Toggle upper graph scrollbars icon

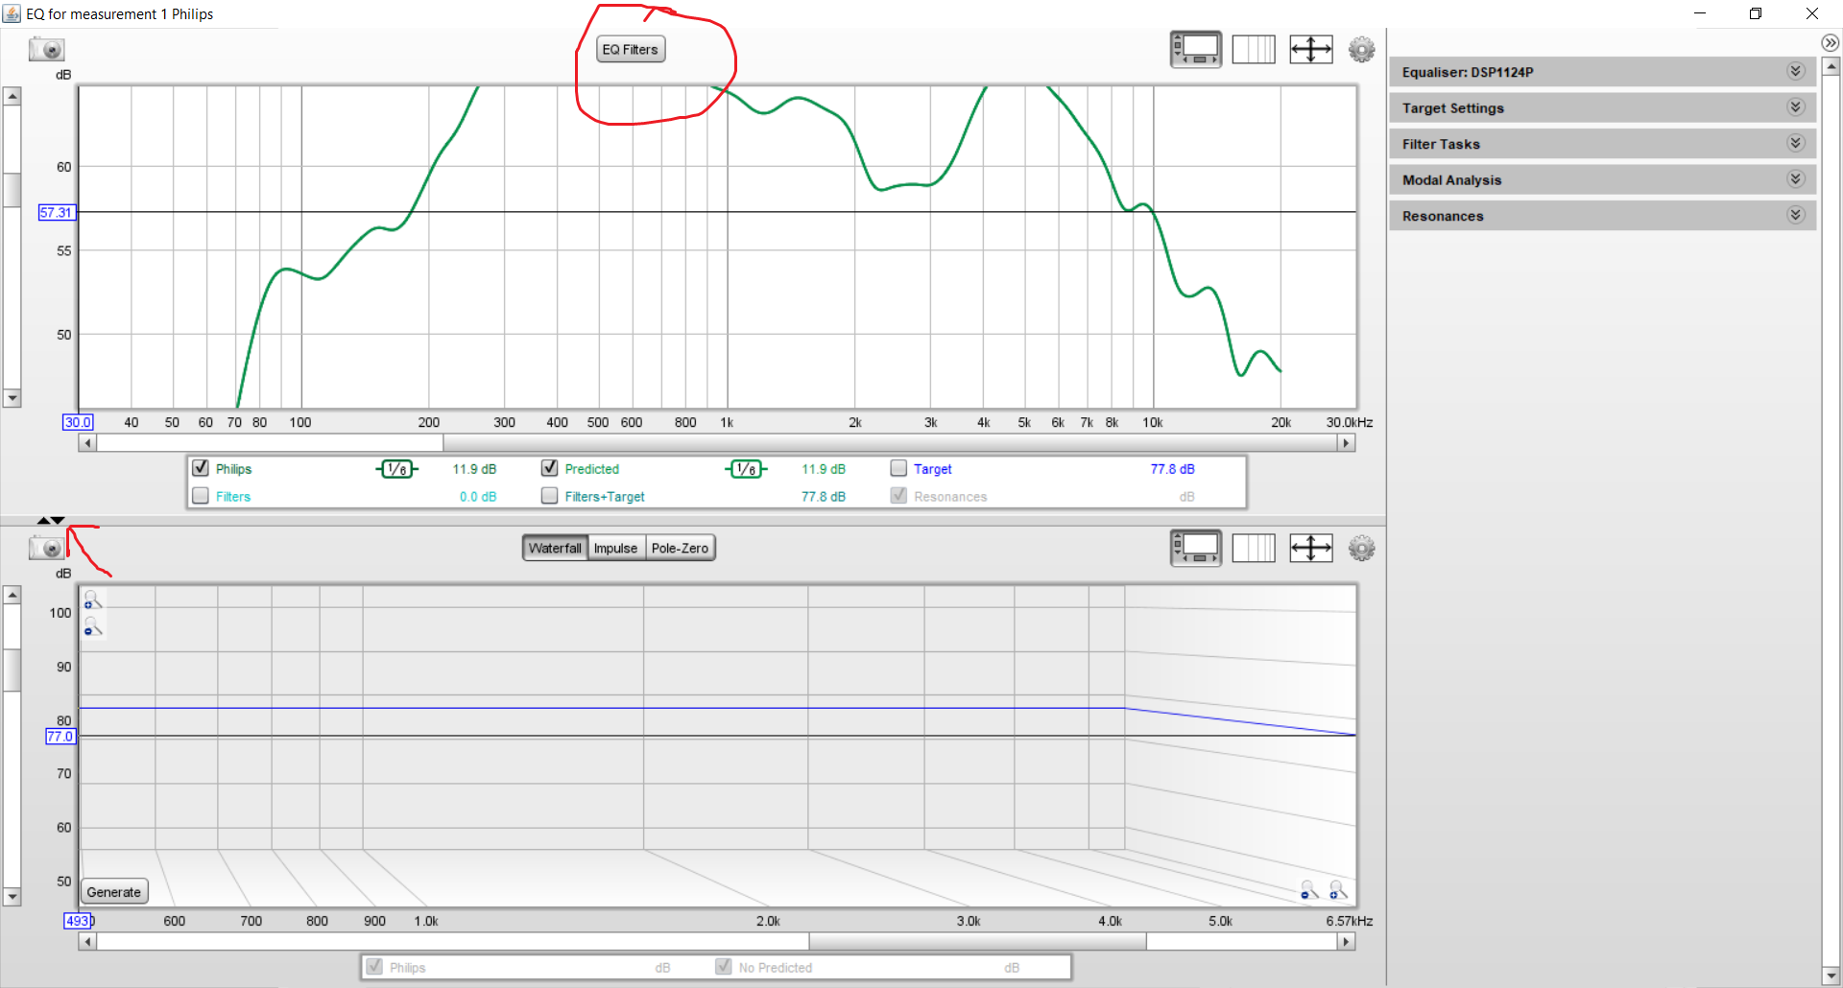(1195, 49)
